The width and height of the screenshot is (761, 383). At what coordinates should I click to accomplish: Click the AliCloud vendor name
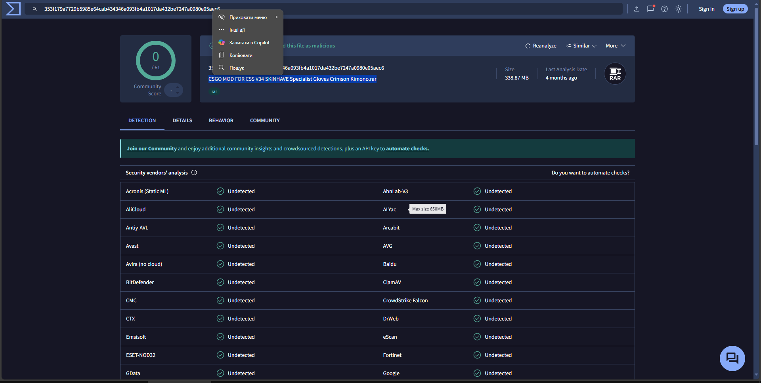(136, 210)
